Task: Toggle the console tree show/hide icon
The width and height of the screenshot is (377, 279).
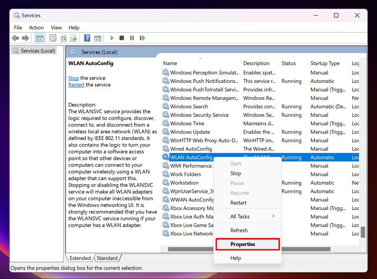Action: 39,37
